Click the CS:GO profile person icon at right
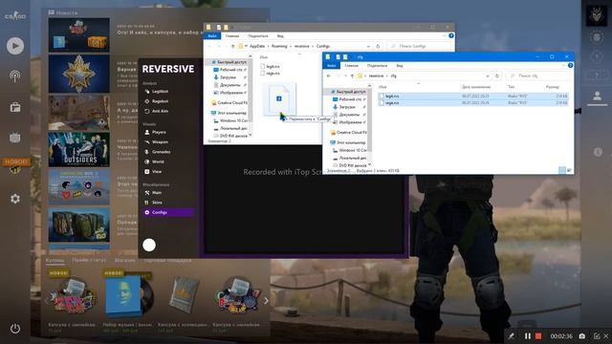This screenshot has width=612, height=344. pos(597,96)
